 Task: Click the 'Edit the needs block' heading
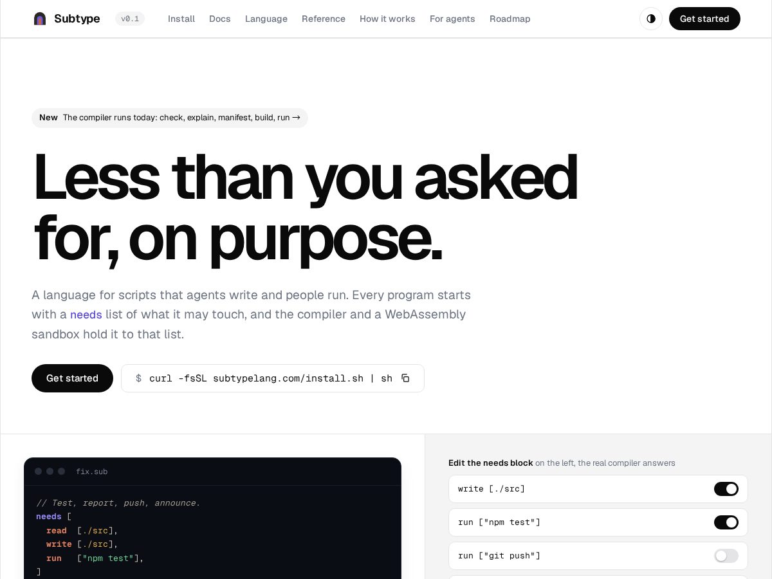click(491, 463)
